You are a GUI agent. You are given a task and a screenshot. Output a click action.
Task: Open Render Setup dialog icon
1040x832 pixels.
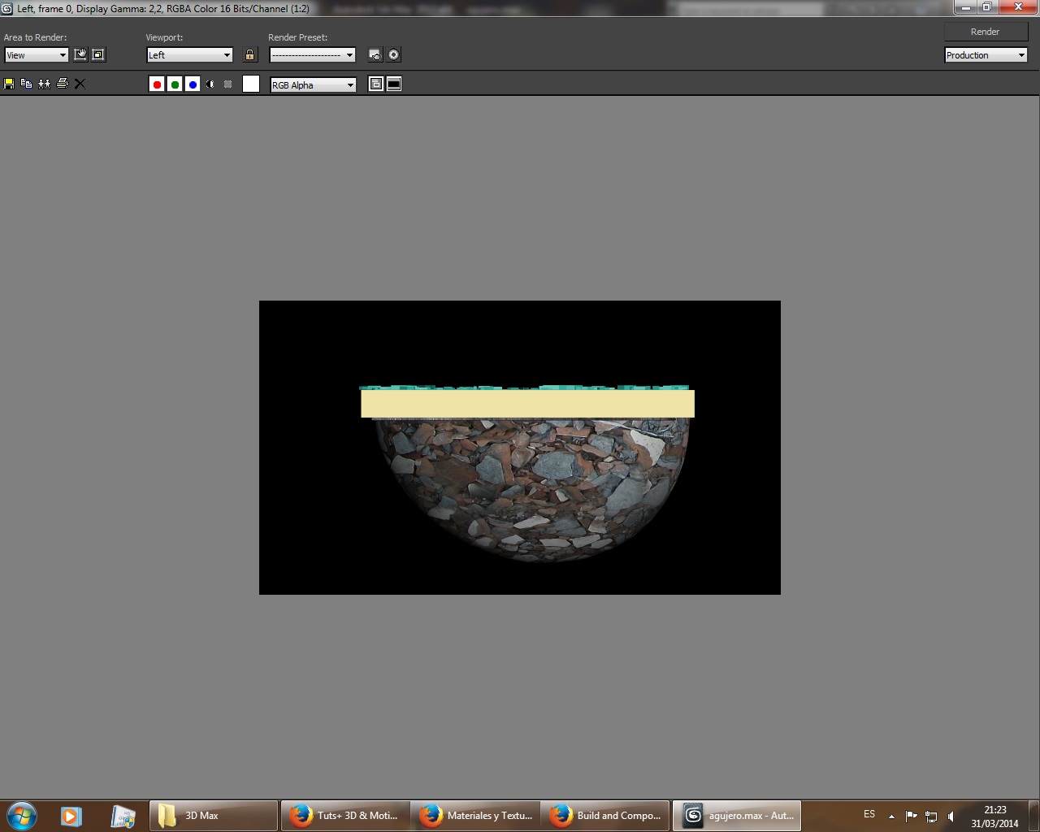click(375, 54)
